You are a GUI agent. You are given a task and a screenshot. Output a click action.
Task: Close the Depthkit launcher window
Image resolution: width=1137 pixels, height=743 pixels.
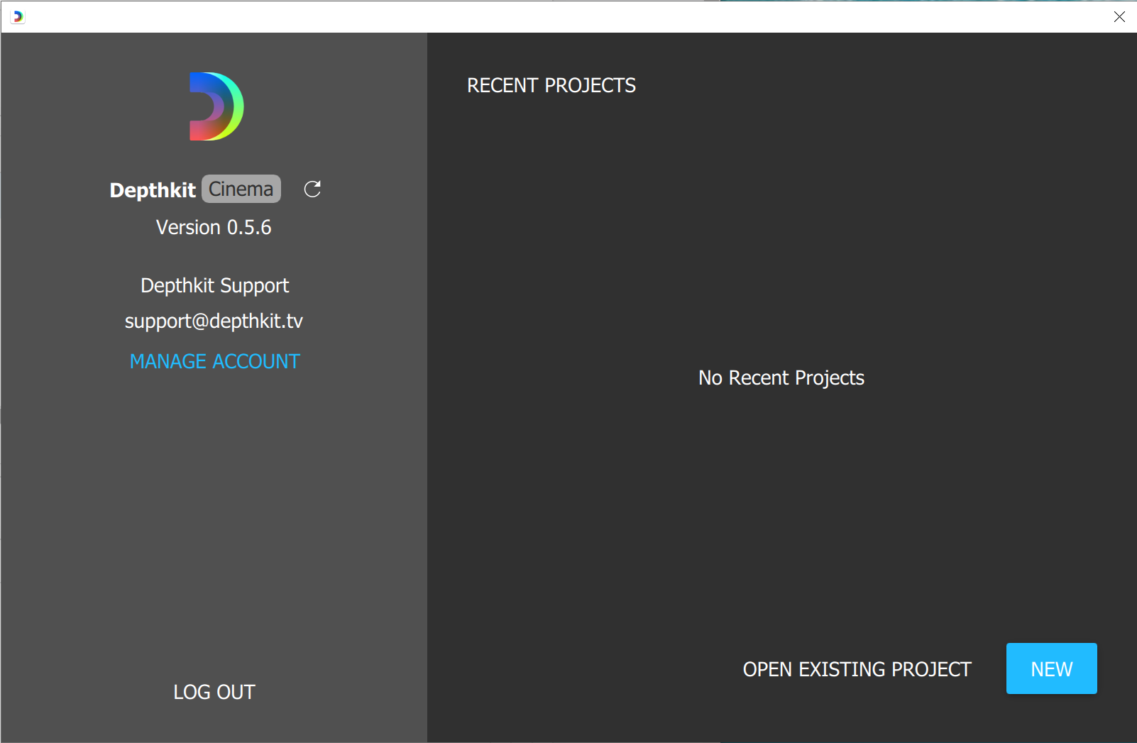click(x=1119, y=16)
